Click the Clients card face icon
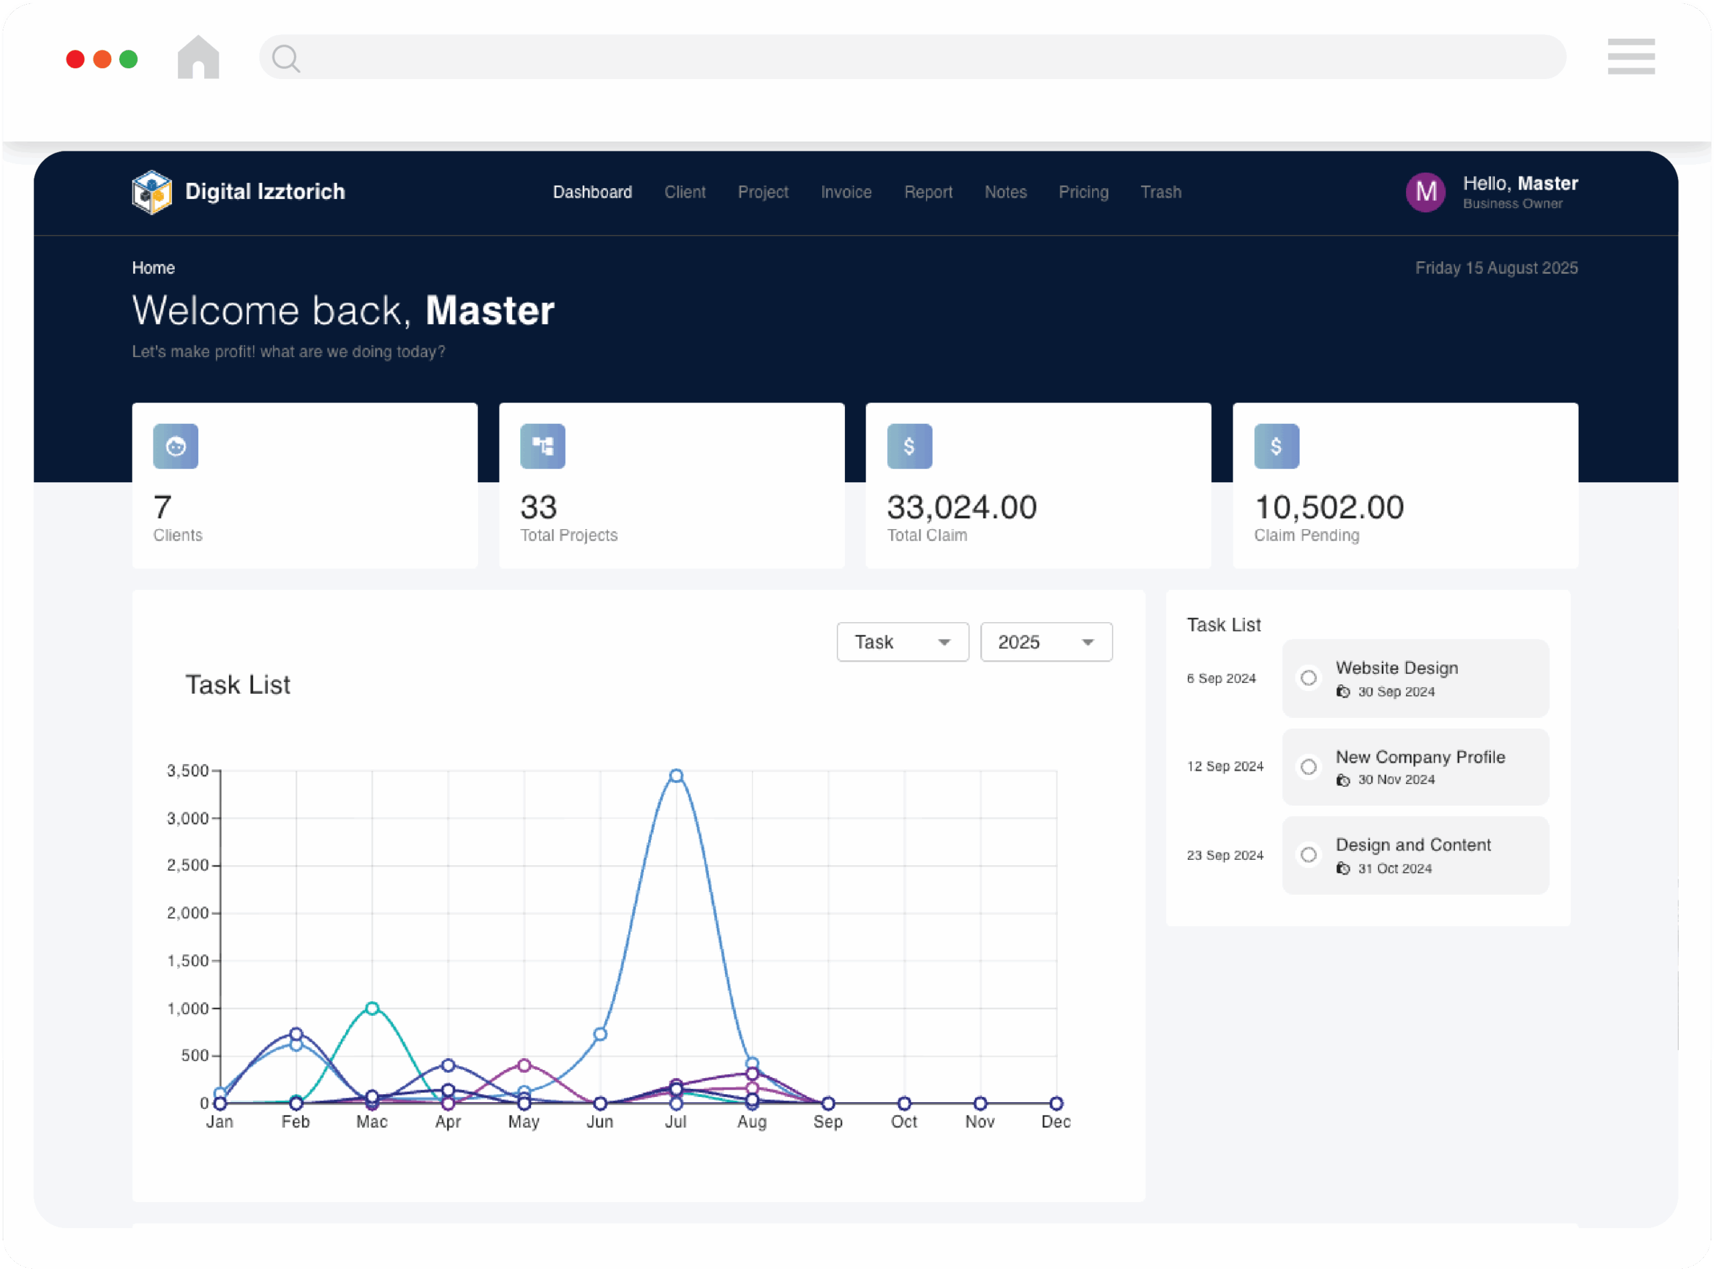The image size is (1714, 1269). coord(176,446)
